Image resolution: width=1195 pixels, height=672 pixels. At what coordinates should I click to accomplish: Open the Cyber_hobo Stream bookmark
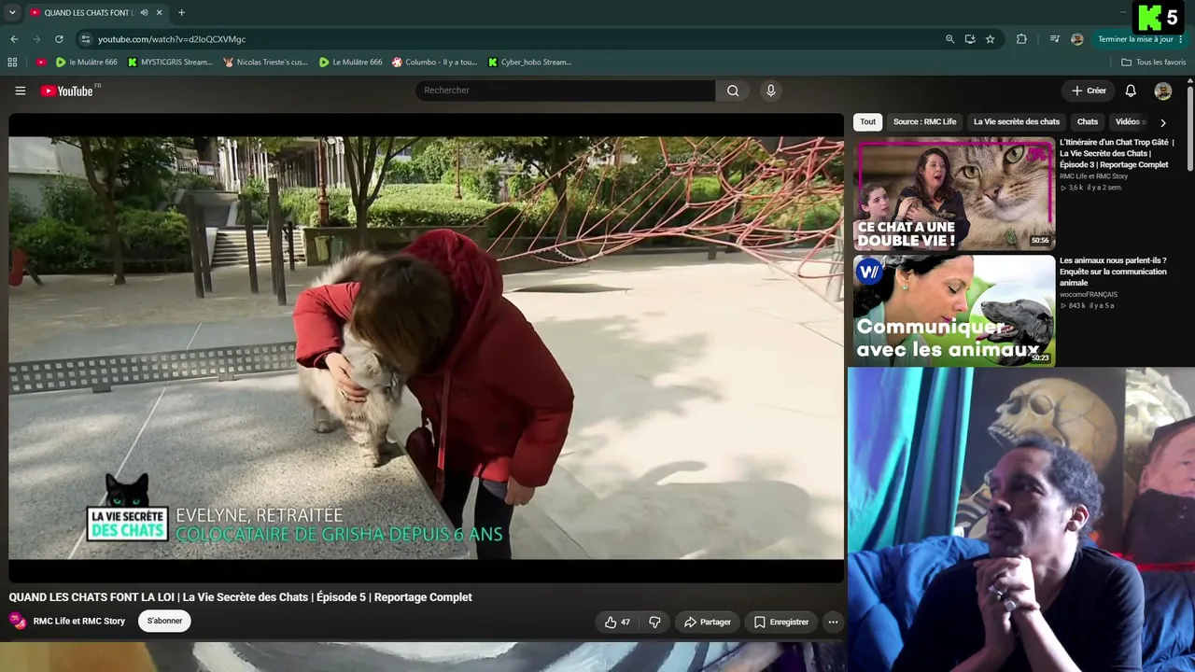[x=530, y=63]
